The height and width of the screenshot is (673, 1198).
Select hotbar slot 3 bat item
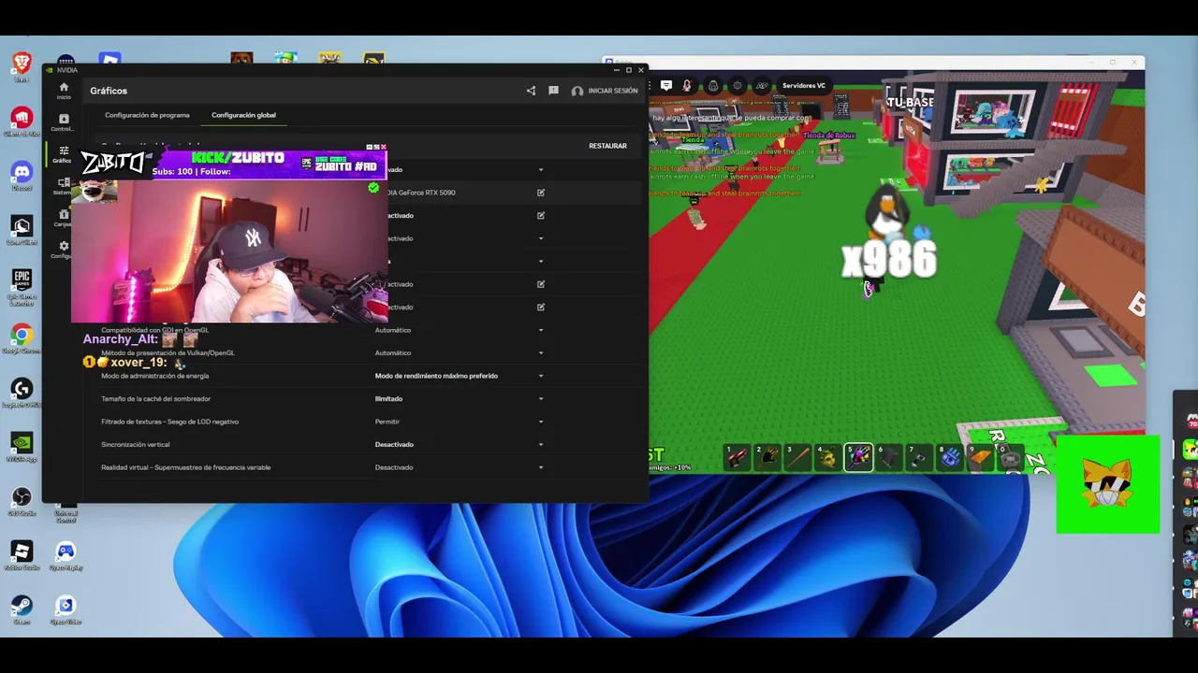pyautogui.click(x=797, y=457)
